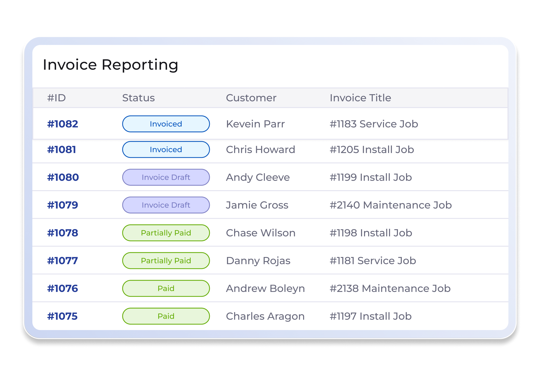Click the Invoiced badge for Chris Howard

coord(166,150)
